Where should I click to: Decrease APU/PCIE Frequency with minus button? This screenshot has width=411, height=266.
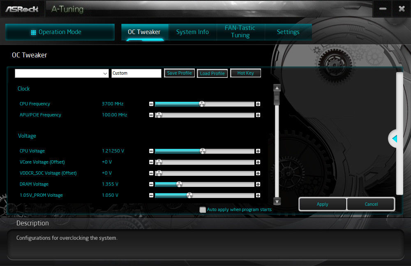coord(151,115)
